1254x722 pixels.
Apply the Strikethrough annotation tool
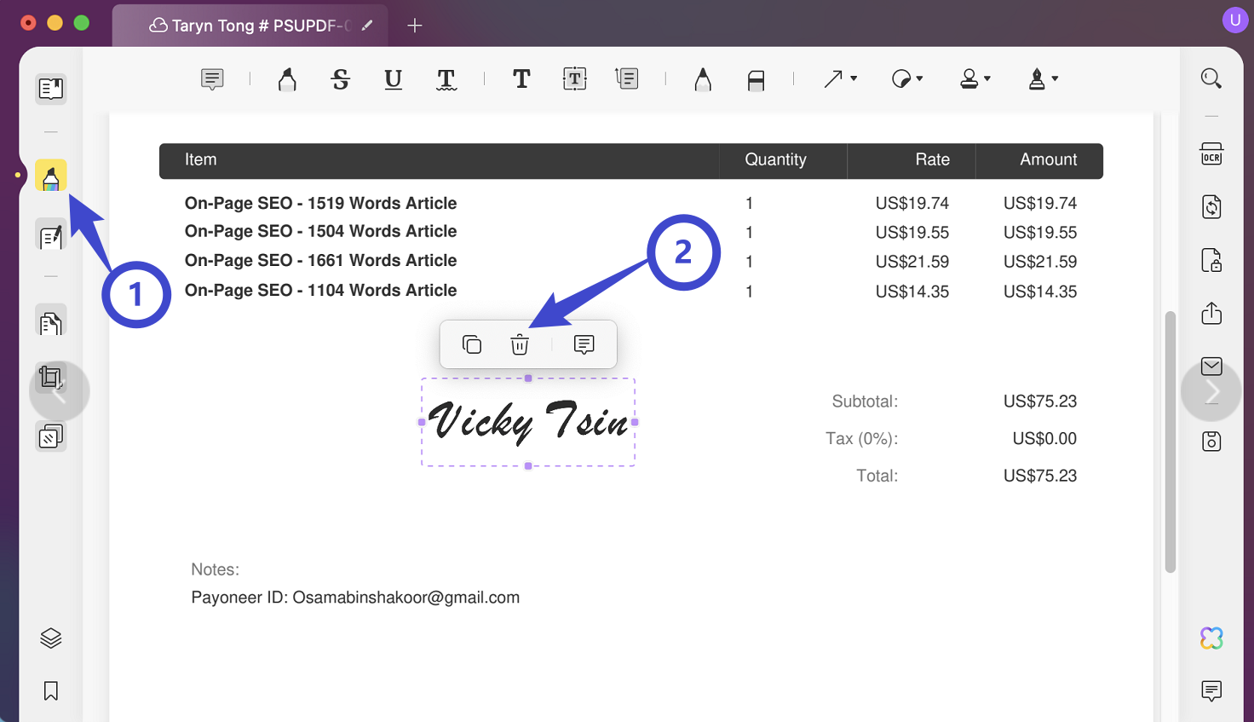pyautogui.click(x=340, y=78)
